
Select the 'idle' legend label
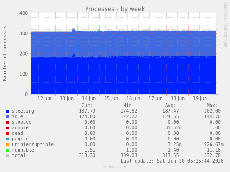[18, 116]
